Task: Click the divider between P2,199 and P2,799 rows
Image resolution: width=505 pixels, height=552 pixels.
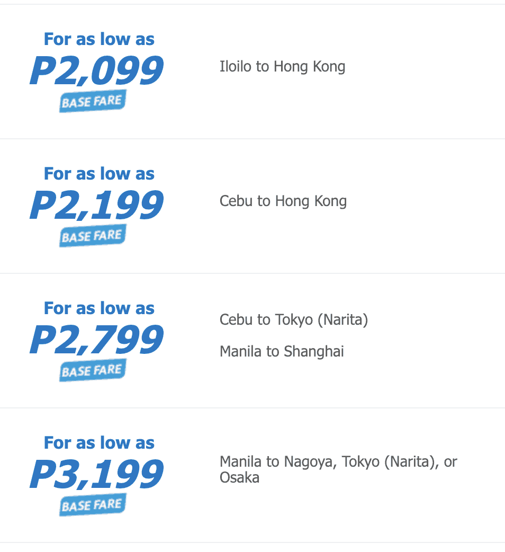Action: [252, 273]
